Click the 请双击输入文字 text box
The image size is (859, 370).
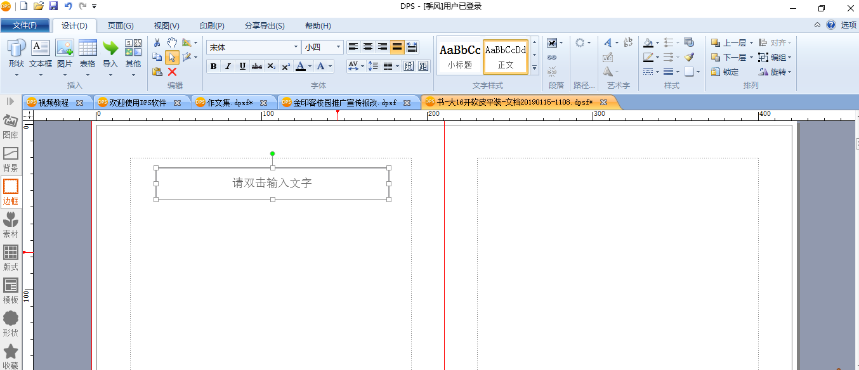[273, 183]
